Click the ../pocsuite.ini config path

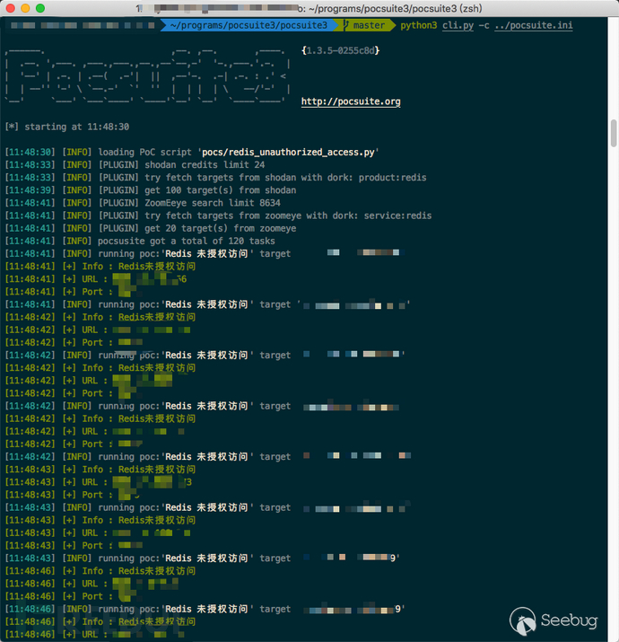(x=534, y=25)
